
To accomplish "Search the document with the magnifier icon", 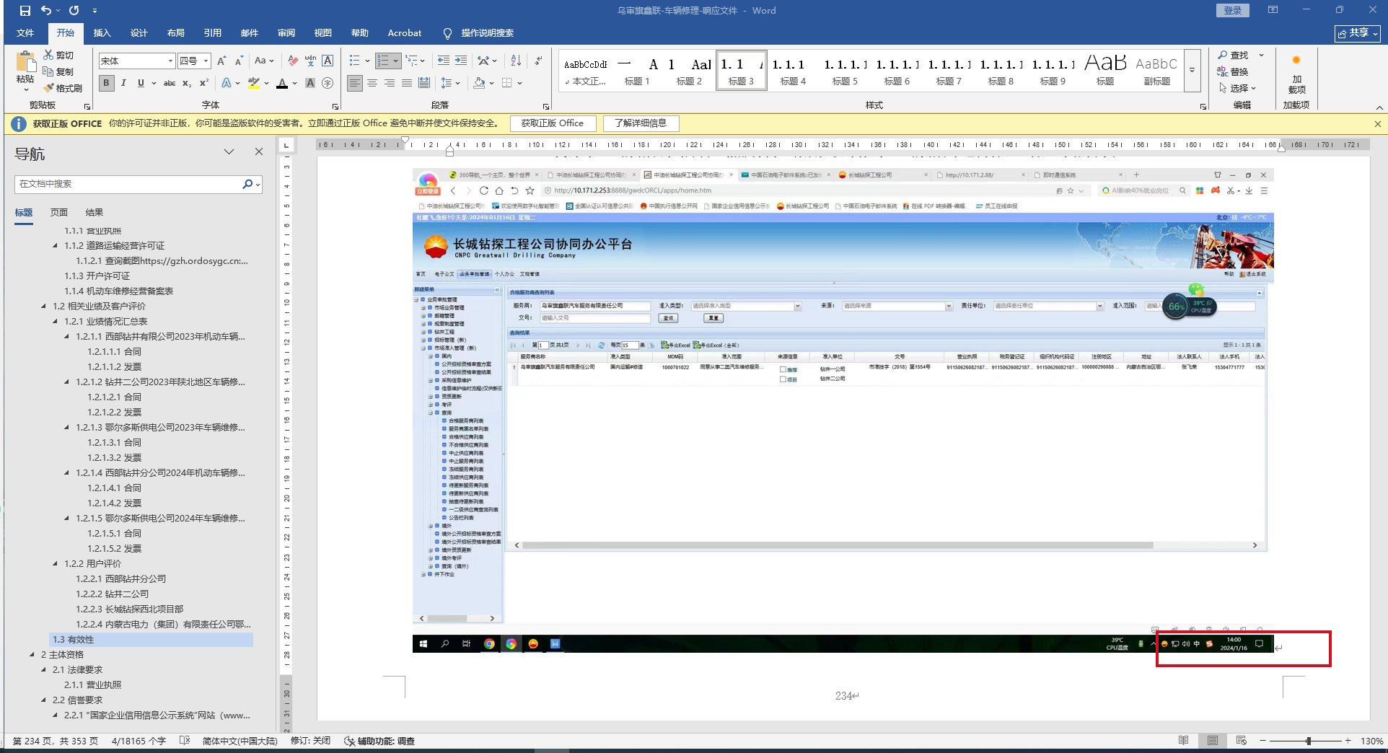I will [x=247, y=184].
